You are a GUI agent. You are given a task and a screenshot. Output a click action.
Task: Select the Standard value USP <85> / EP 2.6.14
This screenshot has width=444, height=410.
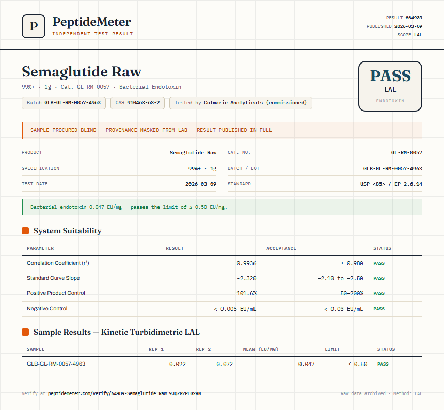pyautogui.click(x=391, y=184)
